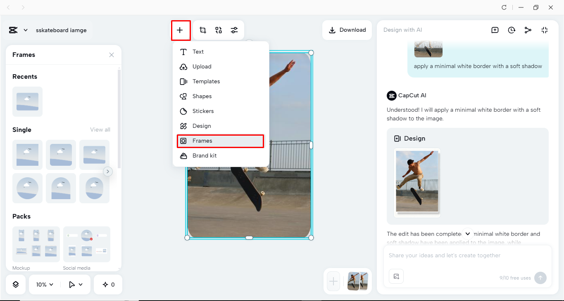Click the next arrow on Single frames
Screen dimensions: 564x301
pyautogui.click(x=108, y=172)
